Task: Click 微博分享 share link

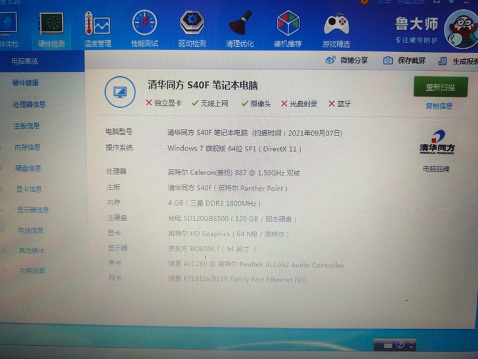Action: tap(354, 60)
